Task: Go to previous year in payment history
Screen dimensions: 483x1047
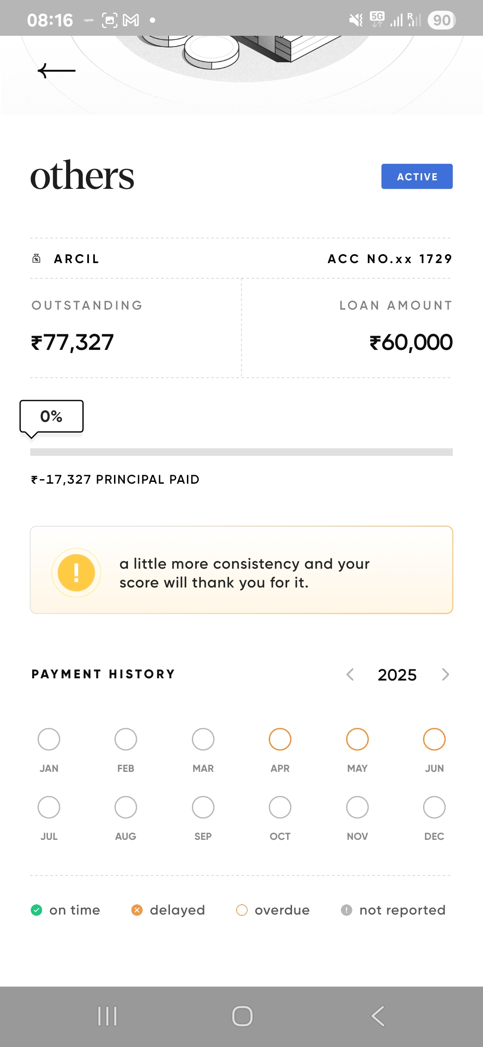Action: [350, 674]
